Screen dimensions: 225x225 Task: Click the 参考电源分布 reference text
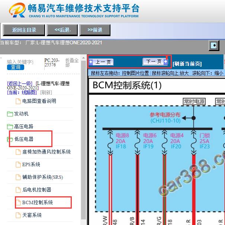coord(165,115)
